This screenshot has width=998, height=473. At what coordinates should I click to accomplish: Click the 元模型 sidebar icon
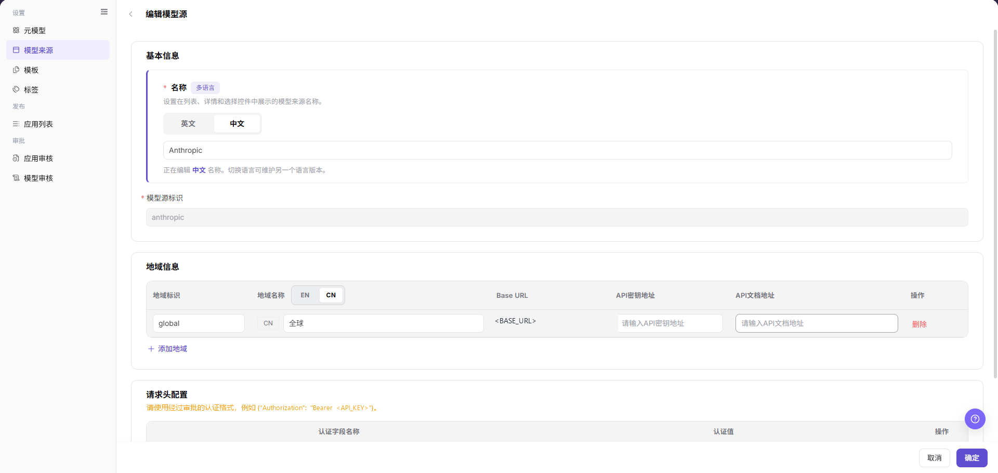click(x=16, y=30)
